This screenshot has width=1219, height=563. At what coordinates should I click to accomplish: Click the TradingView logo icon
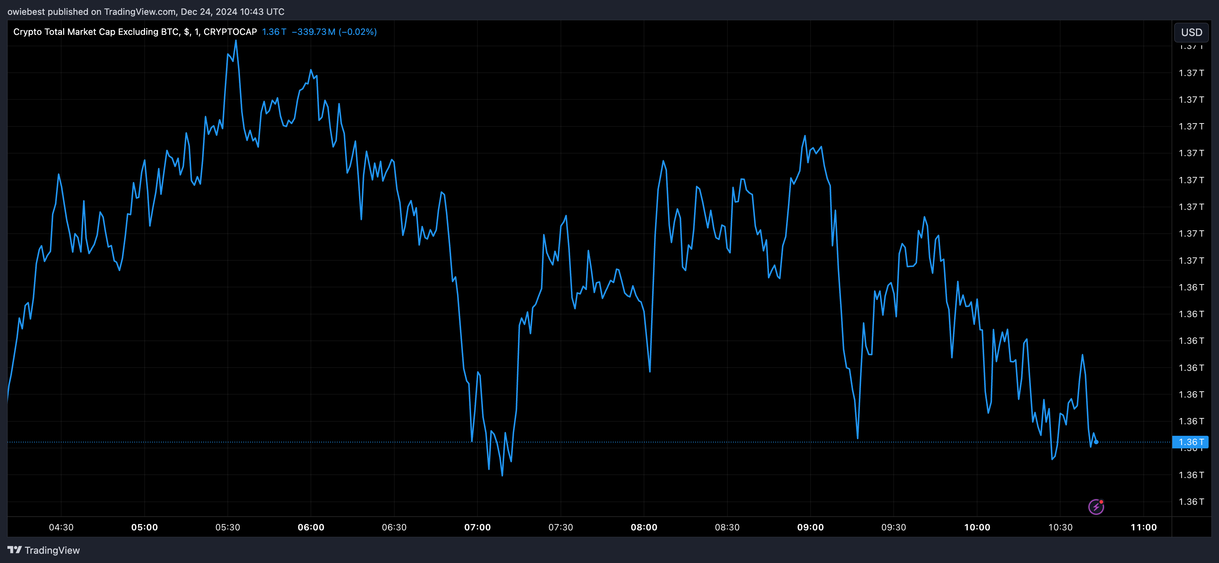[x=15, y=550]
